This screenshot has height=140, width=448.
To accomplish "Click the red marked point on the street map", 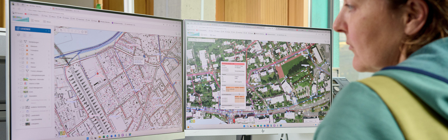I will coord(98,73).
